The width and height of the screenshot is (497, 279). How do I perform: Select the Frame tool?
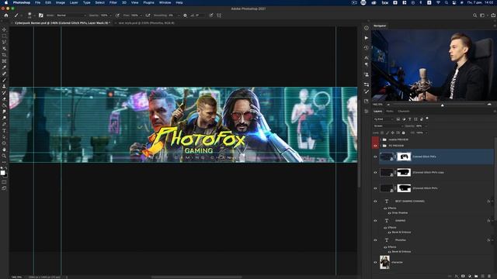point(4,61)
